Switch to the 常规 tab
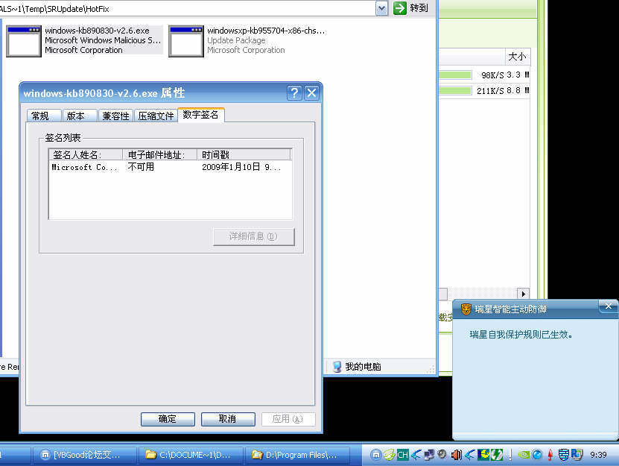Viewport: 619px width, 466px height. 44,116
